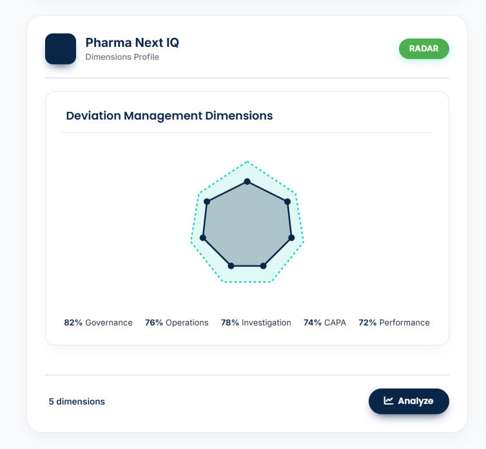
Task: Click the Deviation Management Dimensions heading
Action: pyautogui.click(x=170, y=116)
